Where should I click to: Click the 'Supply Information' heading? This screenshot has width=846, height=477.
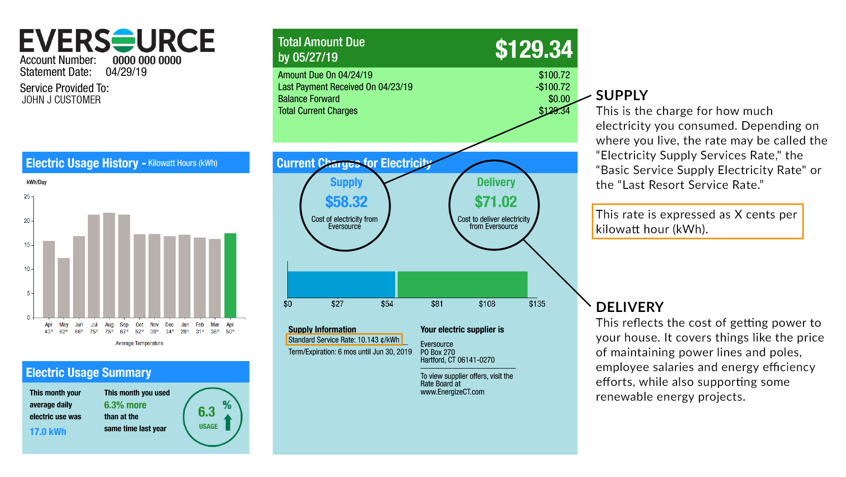[322, 330]
